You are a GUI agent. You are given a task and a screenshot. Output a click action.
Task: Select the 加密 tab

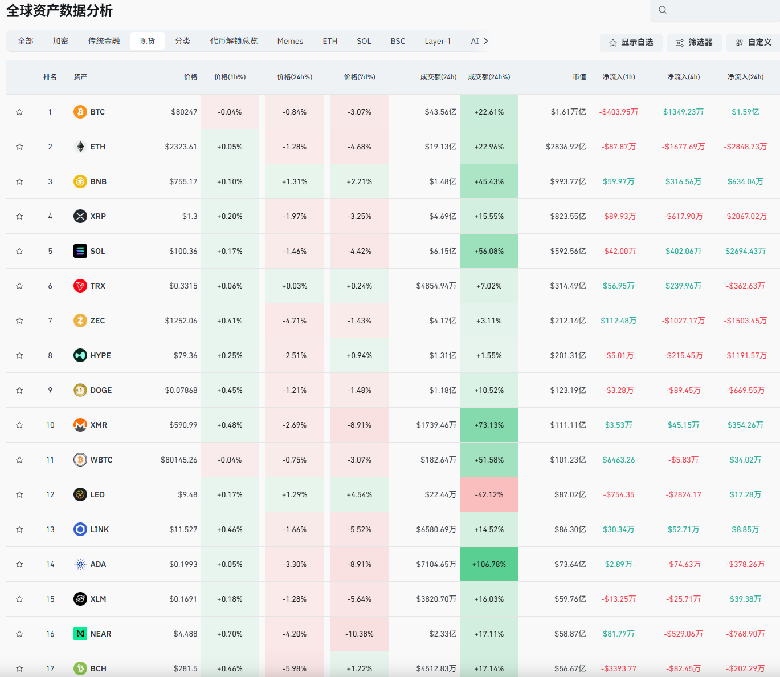[x=60, y=41]
